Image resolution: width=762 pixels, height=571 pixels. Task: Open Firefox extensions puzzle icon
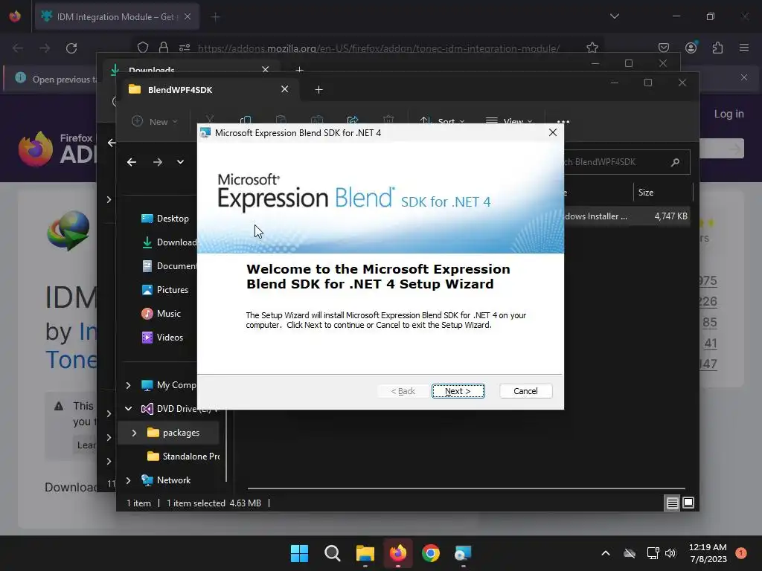coord(717,48)
